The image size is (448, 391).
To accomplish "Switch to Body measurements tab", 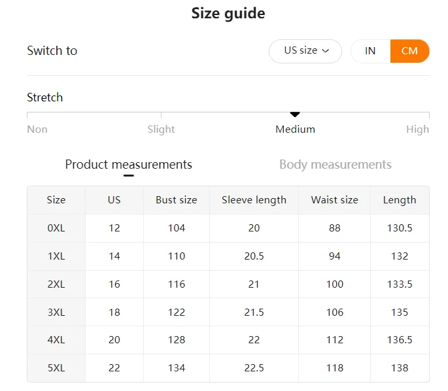I will (x=335, y=164).
